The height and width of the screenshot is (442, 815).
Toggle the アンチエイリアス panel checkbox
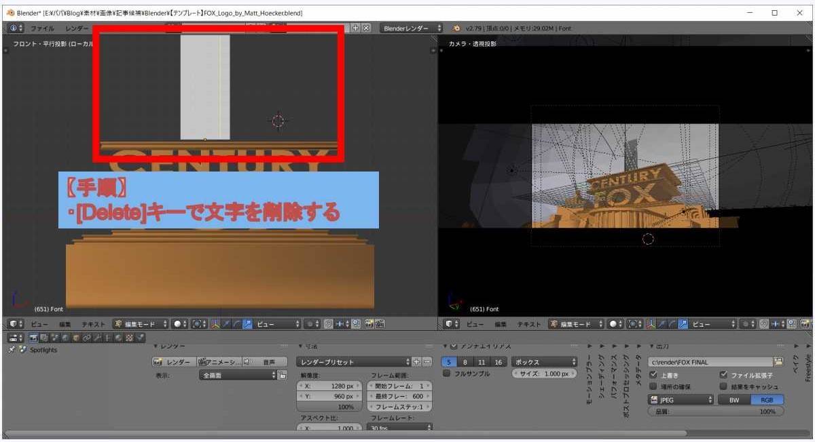[454, 346]
